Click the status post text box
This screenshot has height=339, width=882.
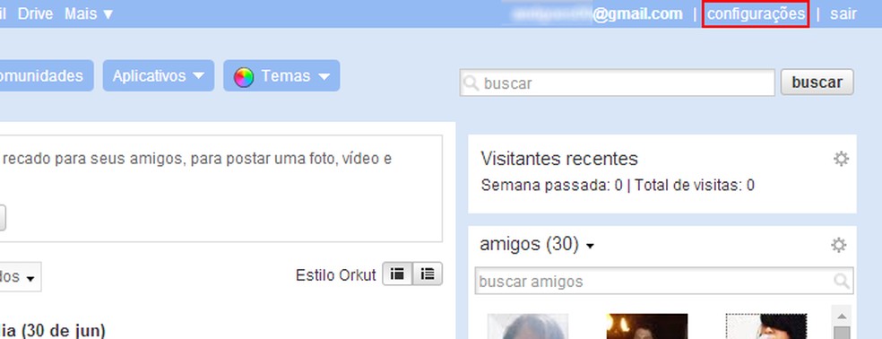(x=220, y=188)
